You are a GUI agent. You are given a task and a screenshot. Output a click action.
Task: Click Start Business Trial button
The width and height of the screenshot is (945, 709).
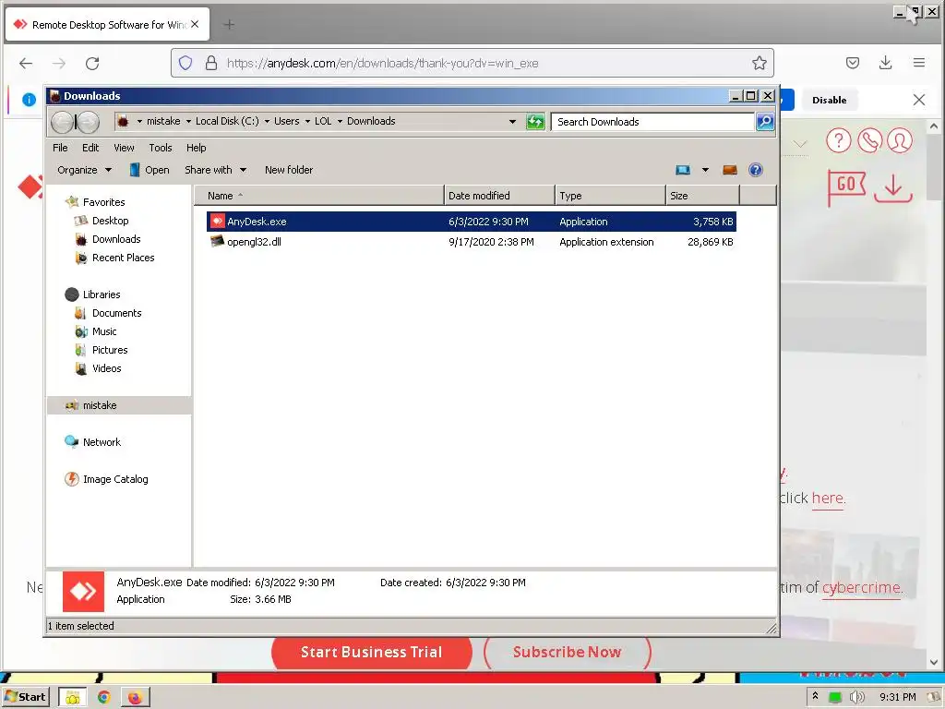coord(371,652)
